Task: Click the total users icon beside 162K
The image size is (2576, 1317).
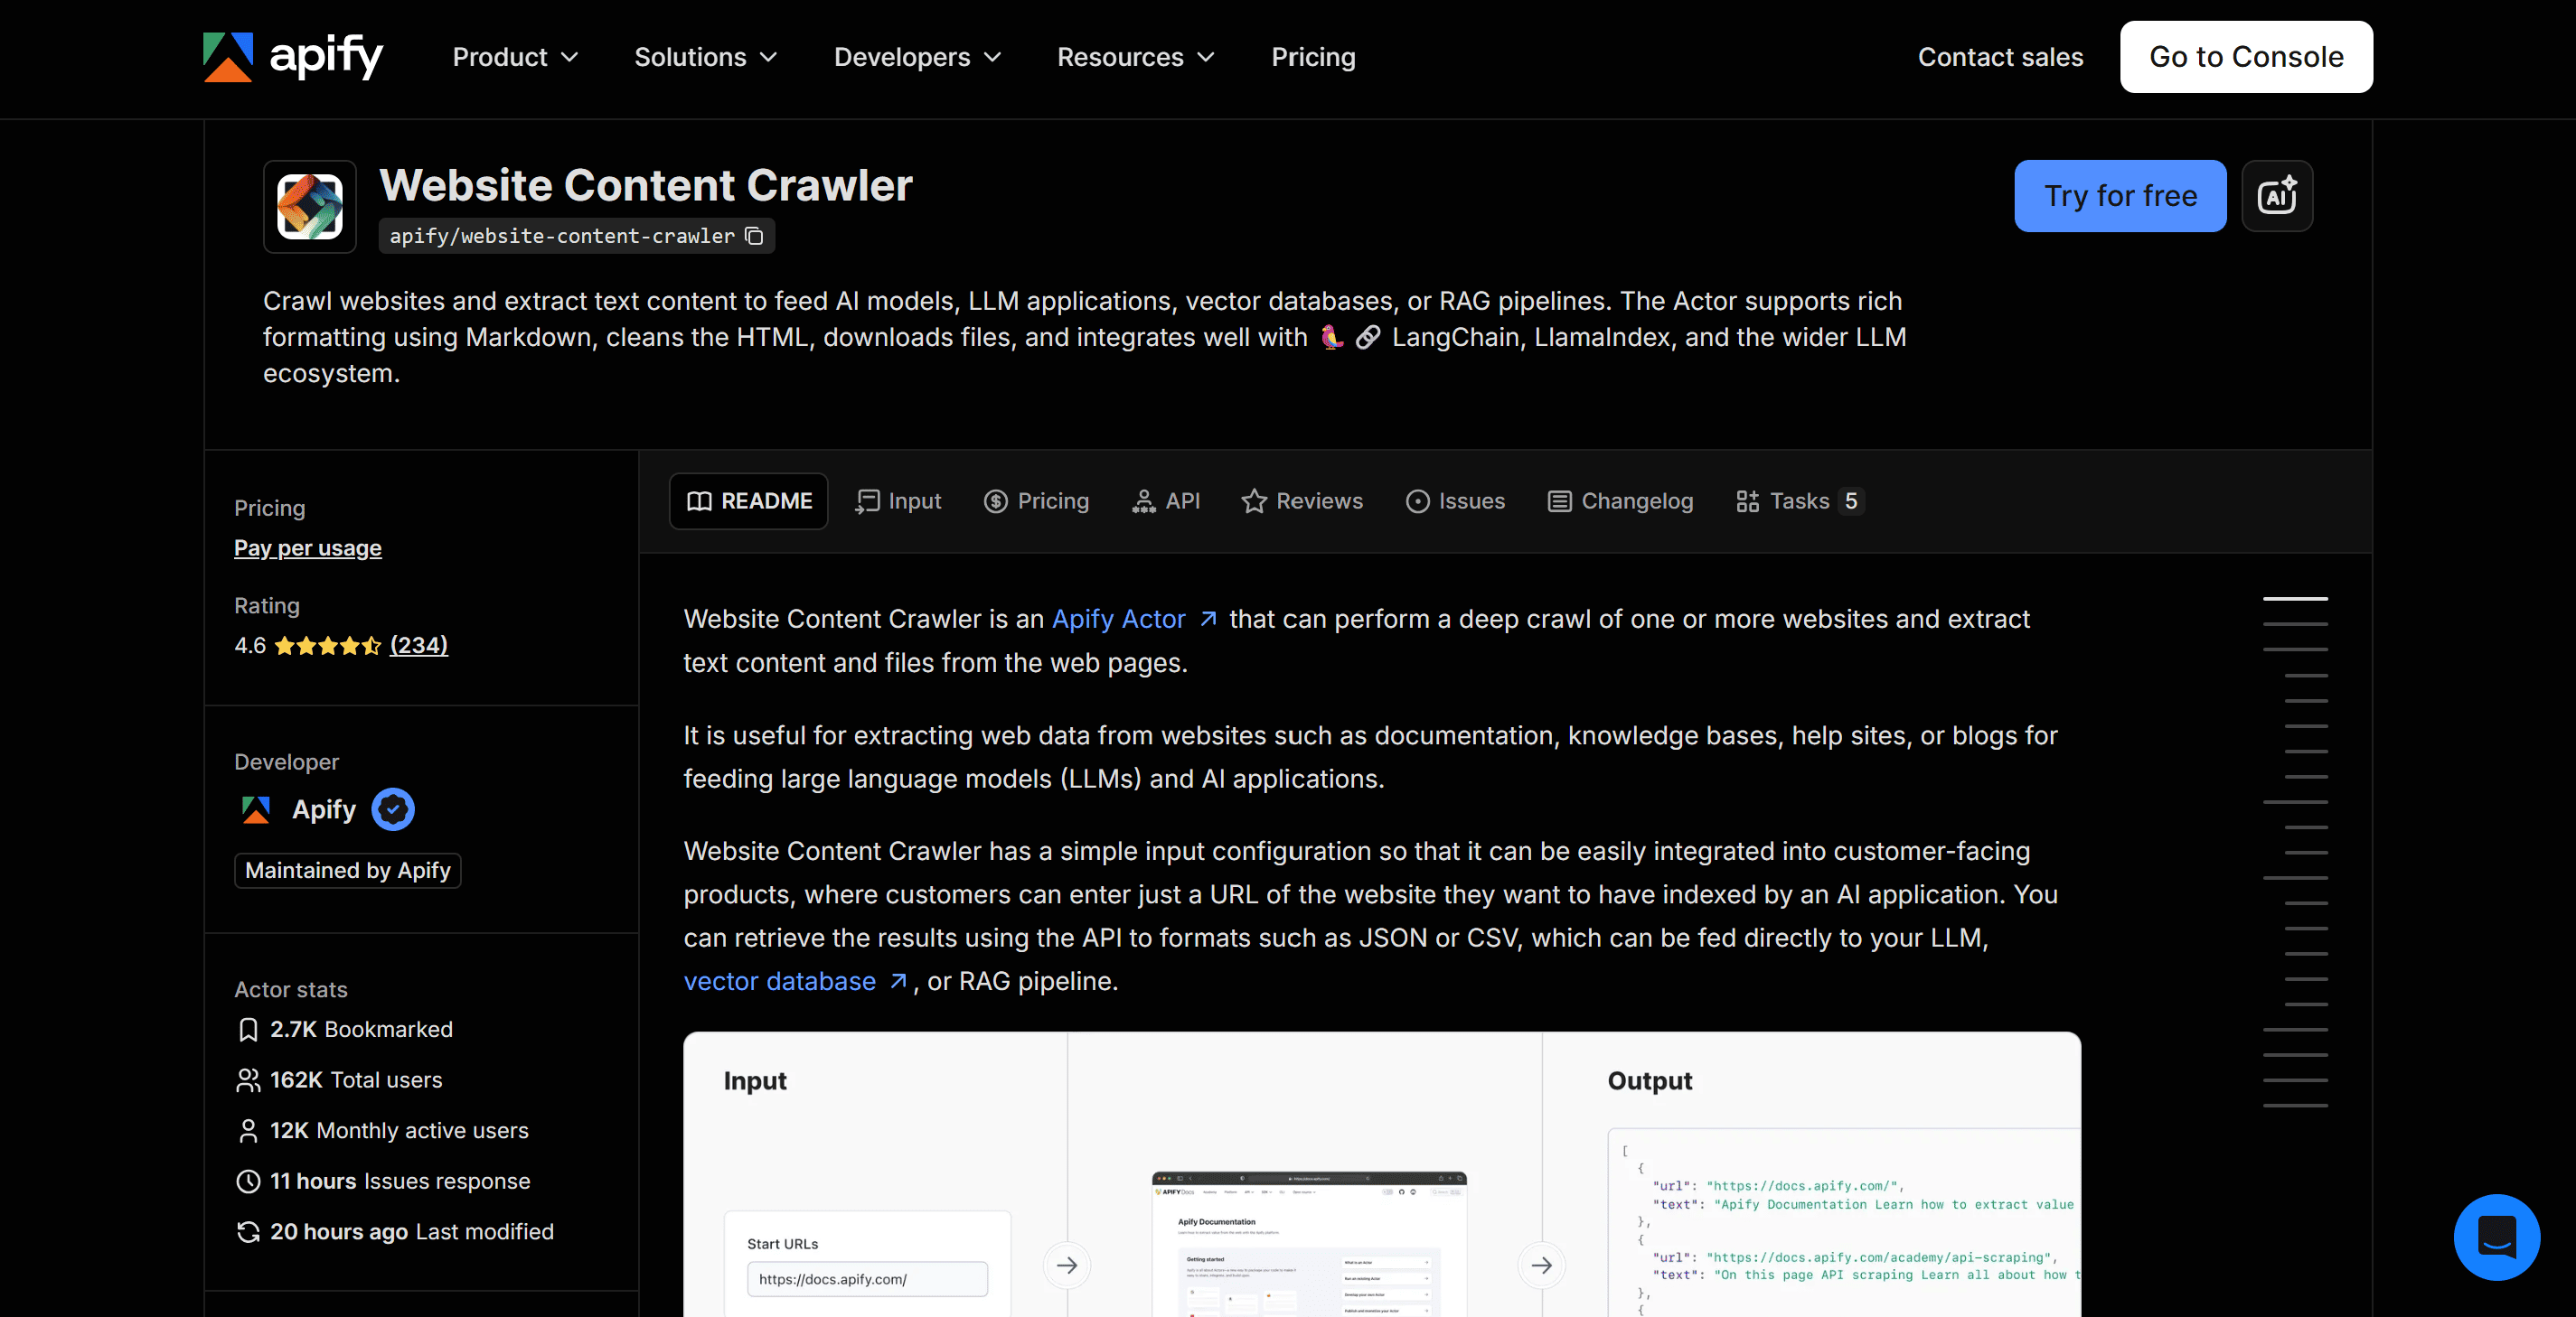Action: (248, 1080)
